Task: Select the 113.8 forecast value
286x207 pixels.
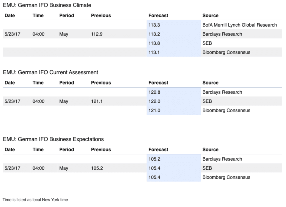Action: tap(154, 43)
